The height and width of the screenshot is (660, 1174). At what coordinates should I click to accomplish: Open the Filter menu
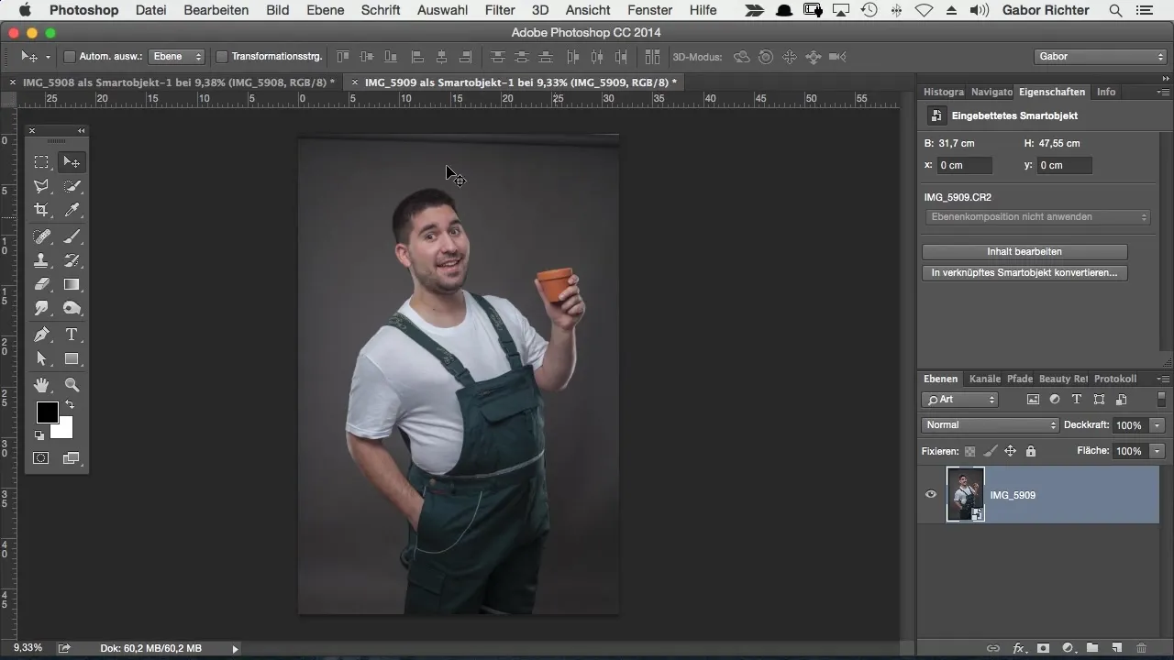500,10
